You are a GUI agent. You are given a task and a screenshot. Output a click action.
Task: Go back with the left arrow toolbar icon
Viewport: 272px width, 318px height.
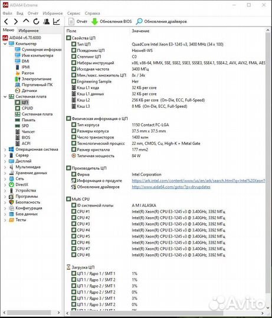(6, 21)
